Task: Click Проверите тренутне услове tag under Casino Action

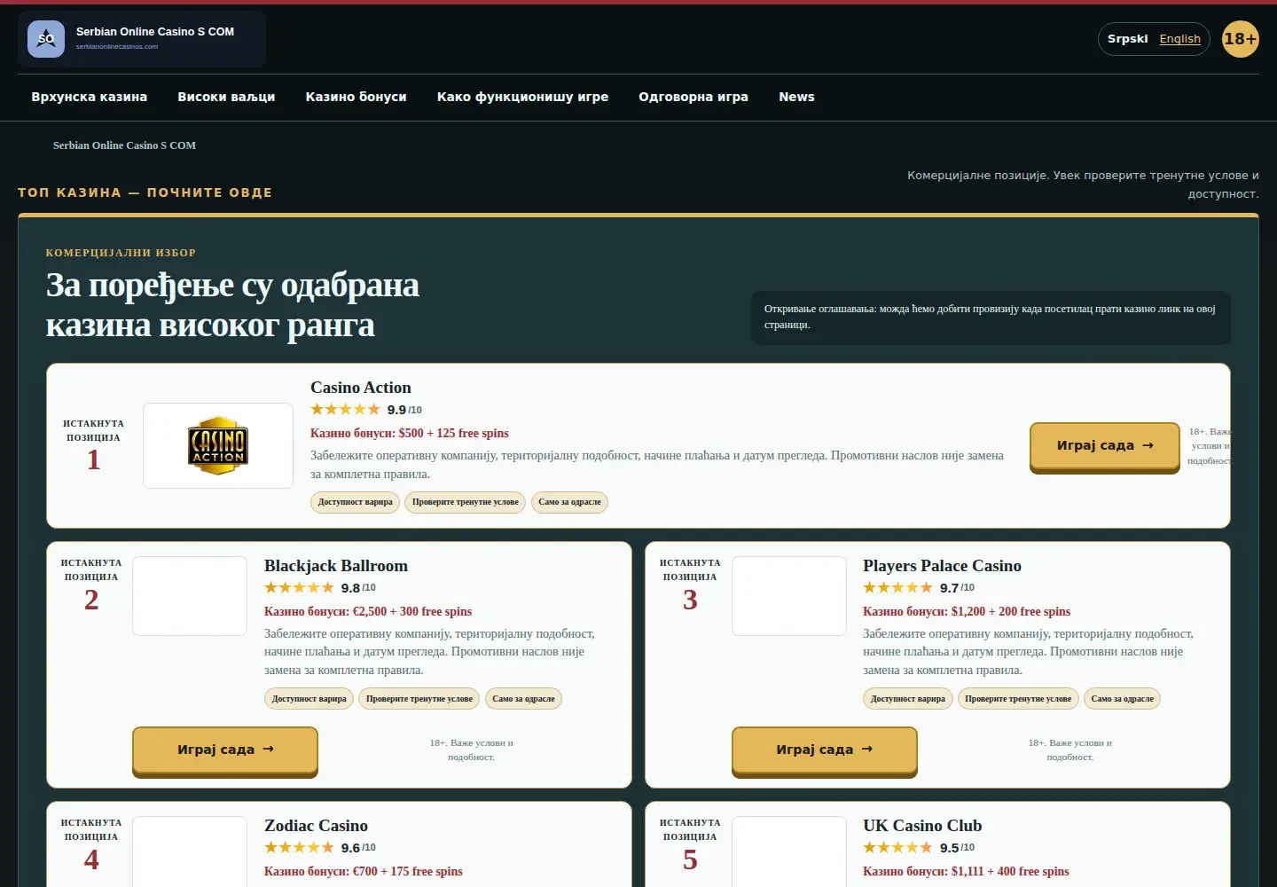Action: click(466, 502)
